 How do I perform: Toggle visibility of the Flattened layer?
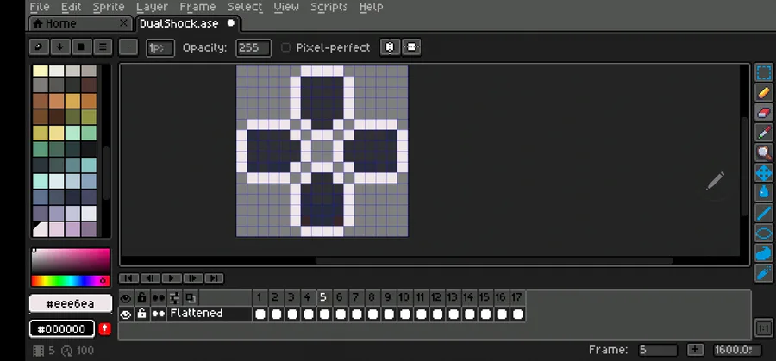click(126, 314)
